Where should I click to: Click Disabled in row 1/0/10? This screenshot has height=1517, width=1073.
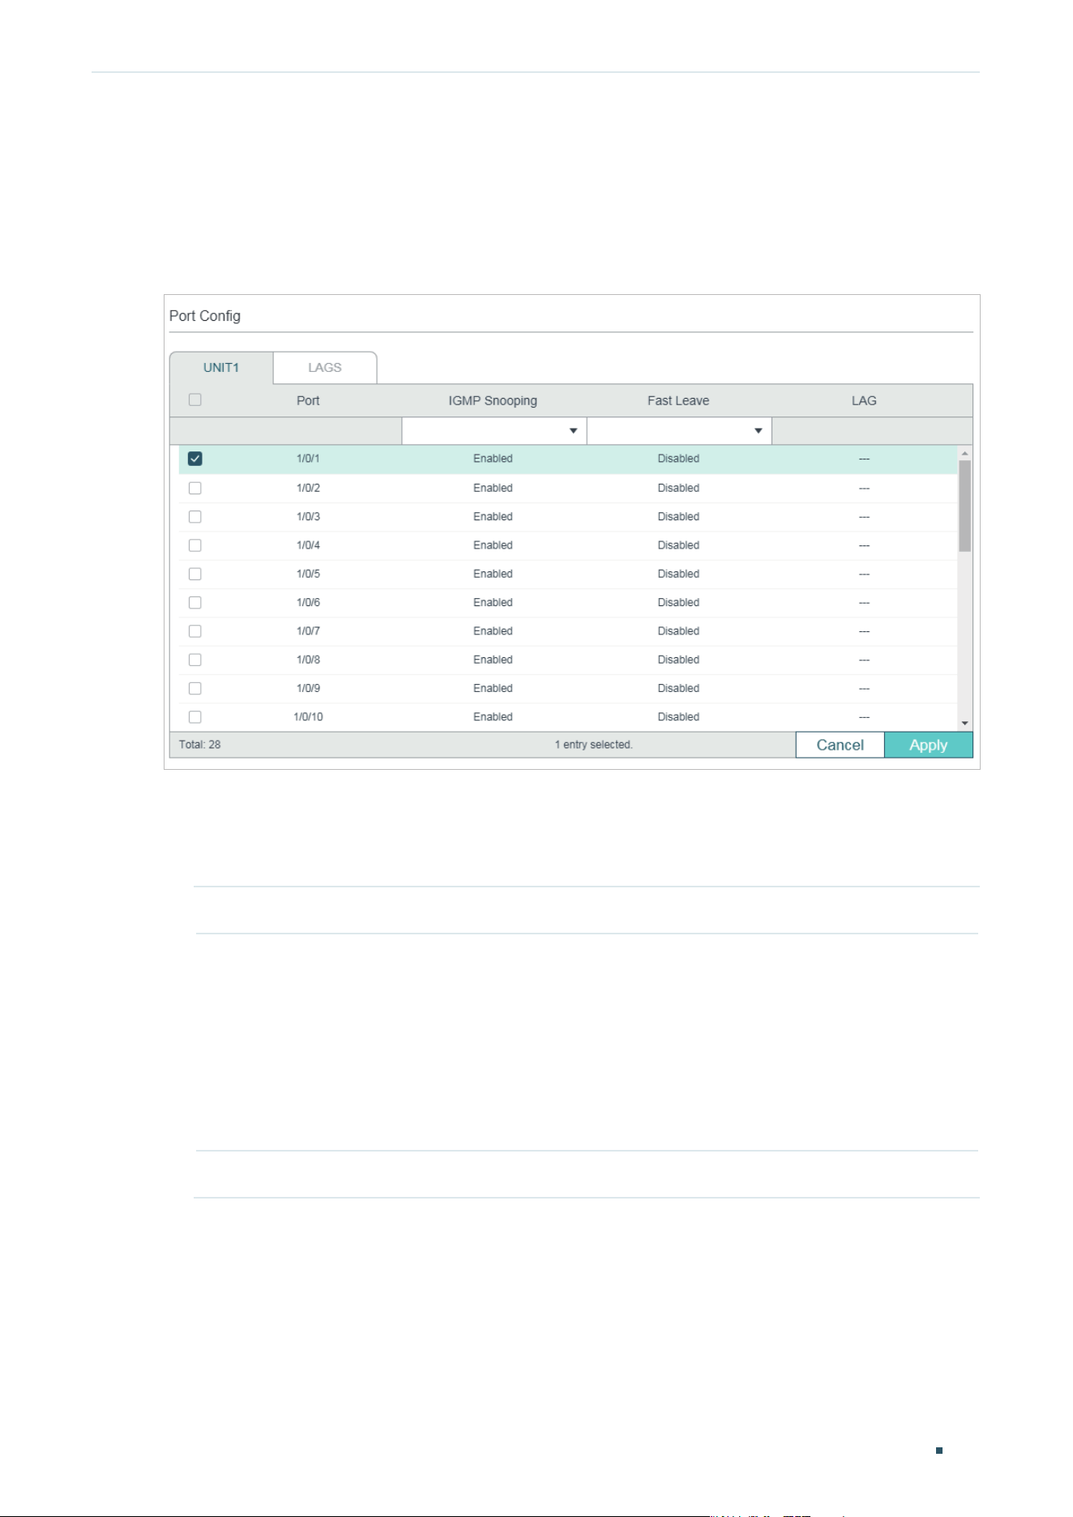point(678,717)
